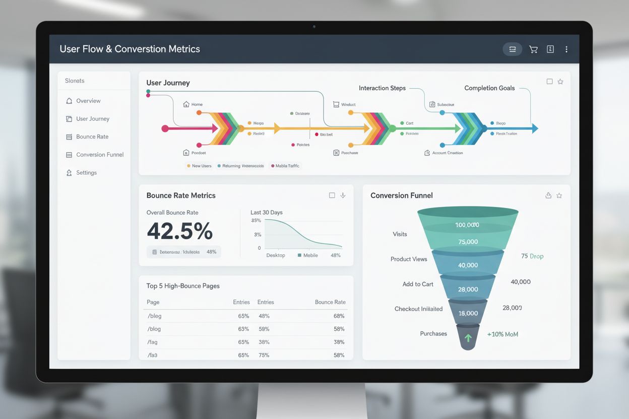This screenshot has height=419, width=629.
Task: Open the shopping cart icon in header
Action: pyautogui.click(x=533, y=49)
